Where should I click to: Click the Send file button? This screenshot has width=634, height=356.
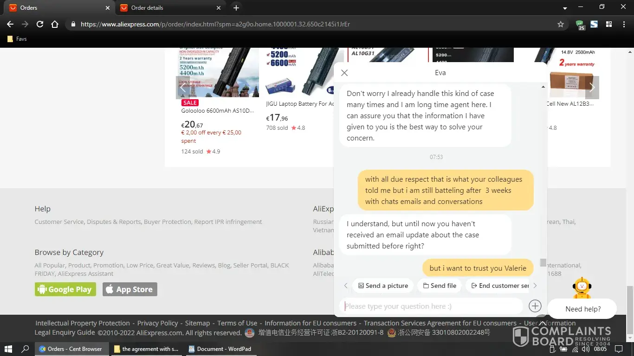(x=440, y=286)
